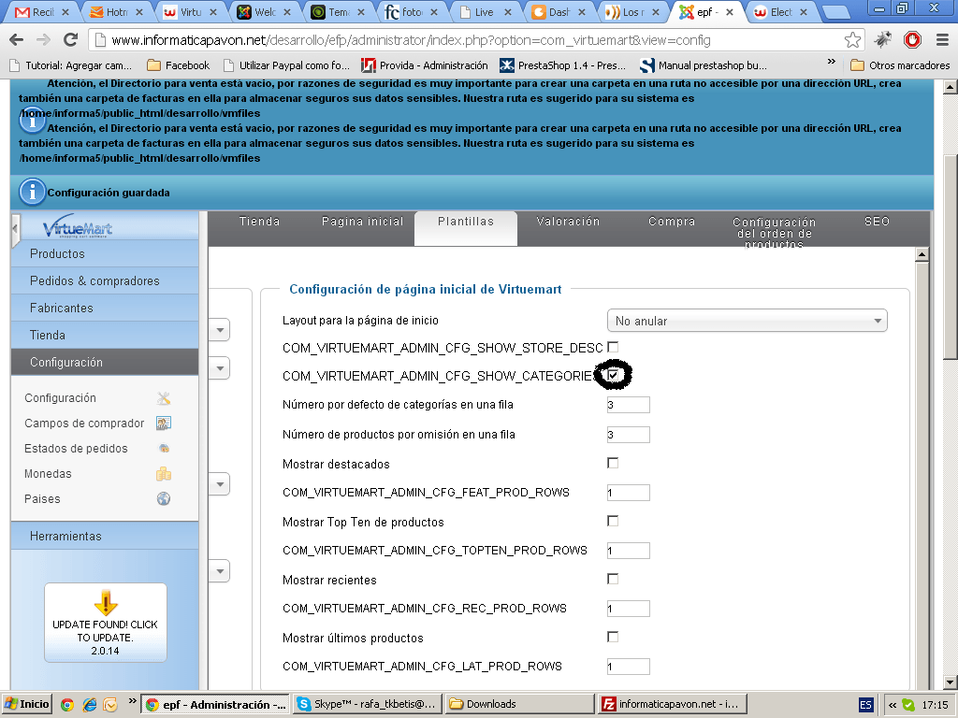Open Configuración del orden de productos tab

[x=774, y=232]
